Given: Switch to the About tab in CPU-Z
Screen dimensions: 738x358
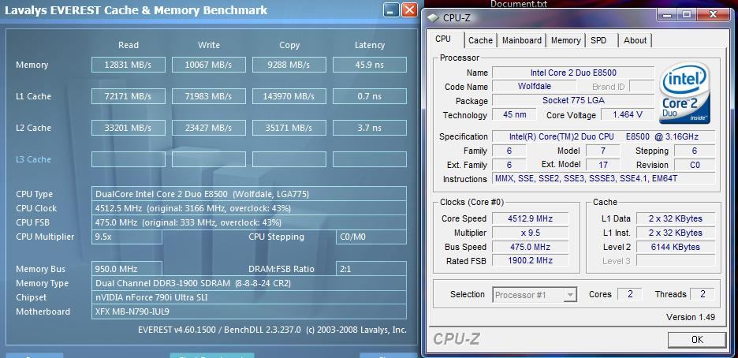Looking at the screenshot, I should pyautogui.click(x=635, y=40).
